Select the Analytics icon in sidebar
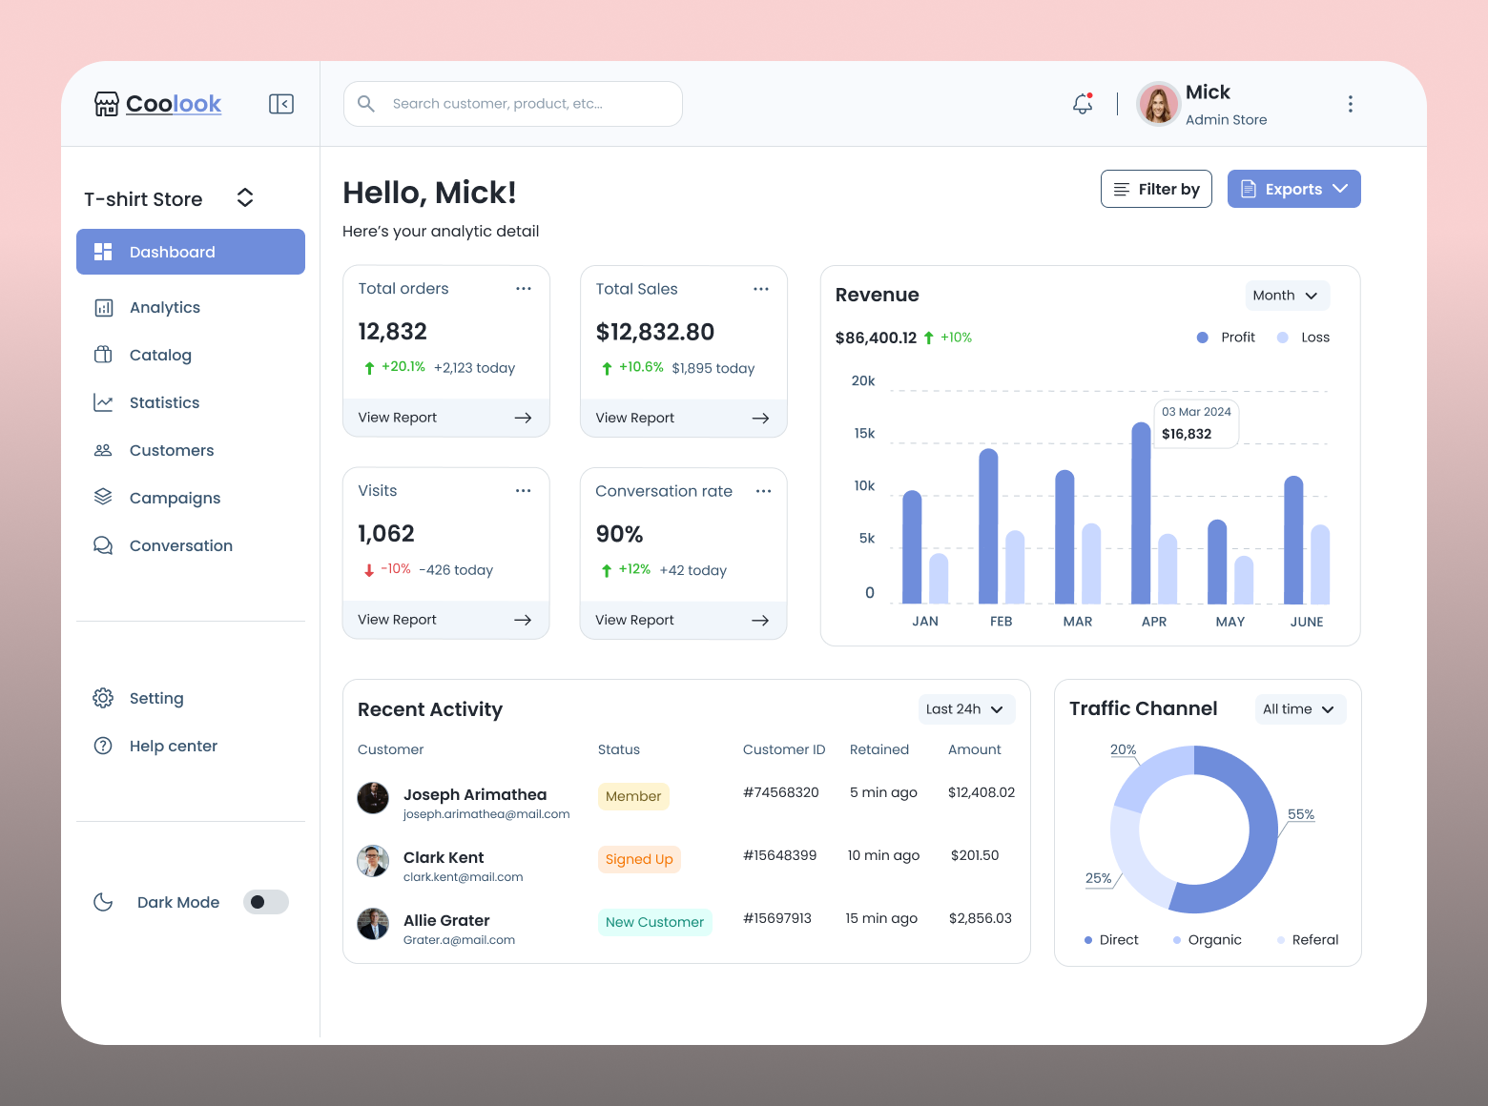Screen dimensions: 1488x1106 [104, 307]
